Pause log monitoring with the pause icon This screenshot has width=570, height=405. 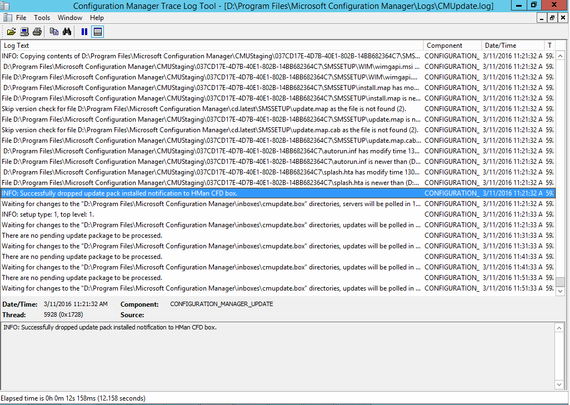click(x=84, y=32)
